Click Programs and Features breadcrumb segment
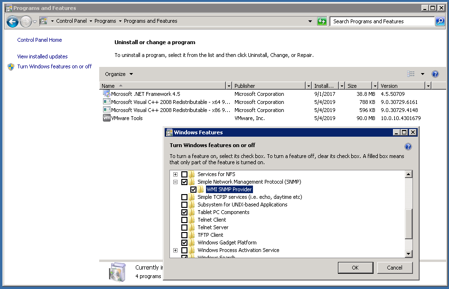Viewport: 449px width, 289px height. [150, 21]
